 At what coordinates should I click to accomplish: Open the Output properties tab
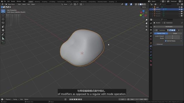click(x=151, y=30)
